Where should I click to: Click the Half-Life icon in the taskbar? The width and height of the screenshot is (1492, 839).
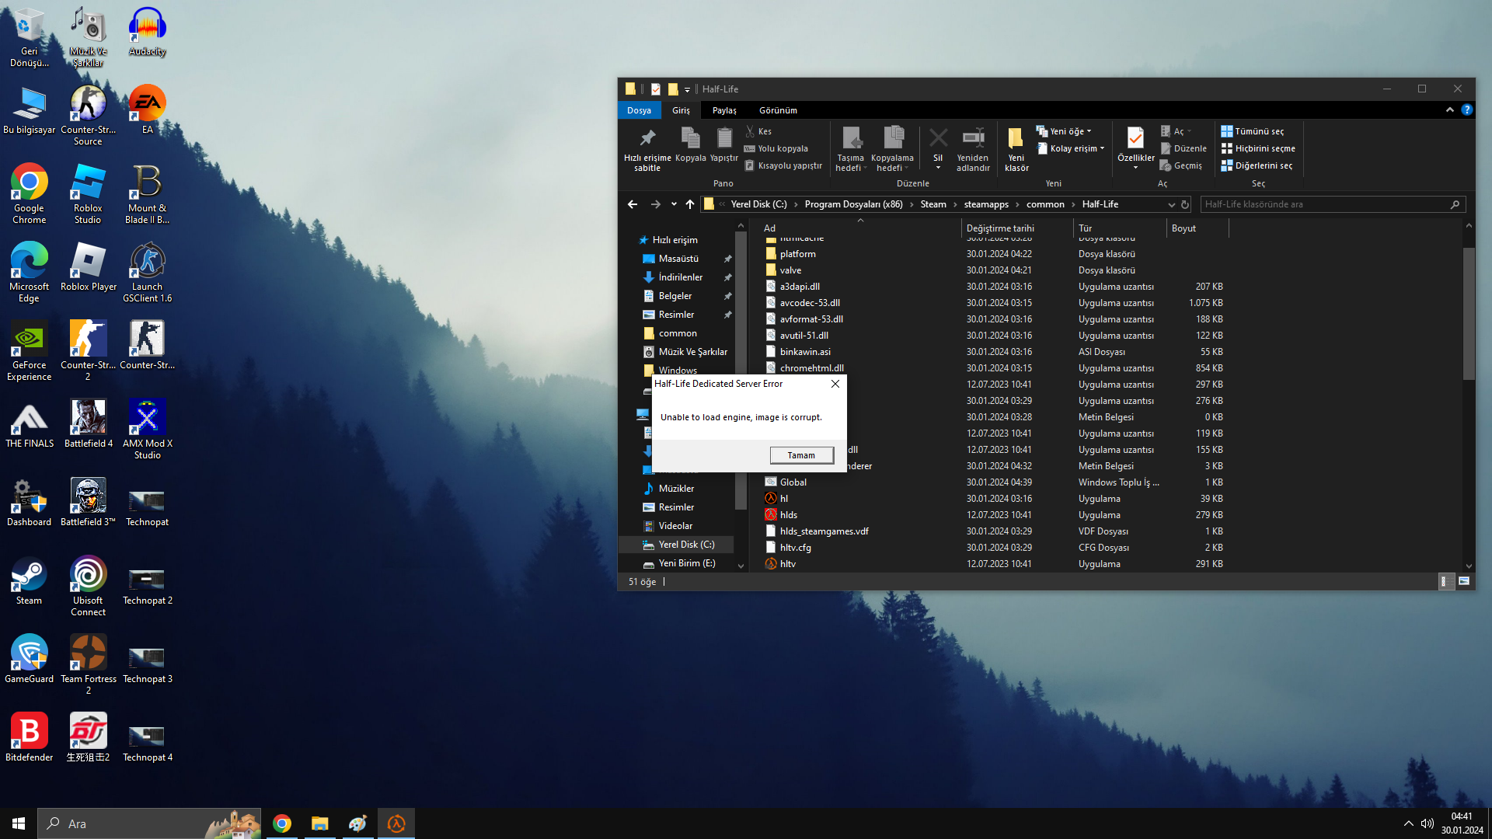[396, 823]
